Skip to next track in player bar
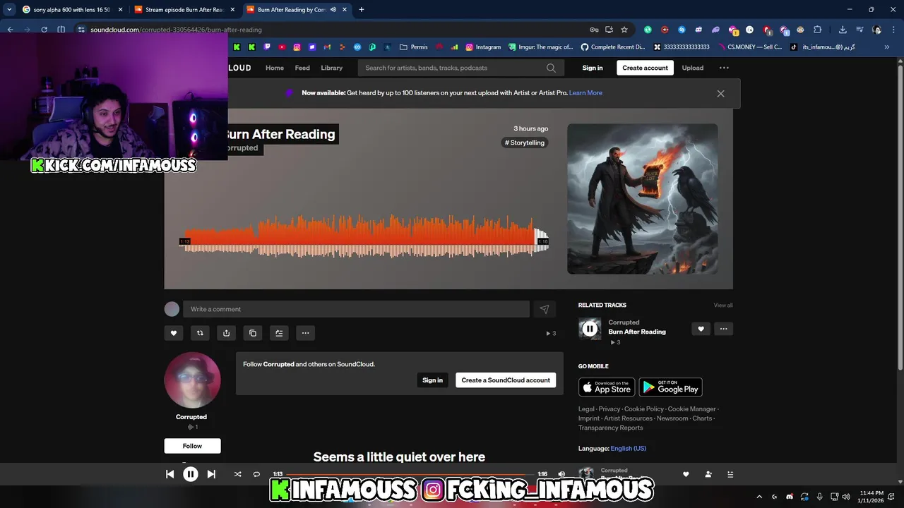Viewport: 904px width, 508px height. coord(211,474)
